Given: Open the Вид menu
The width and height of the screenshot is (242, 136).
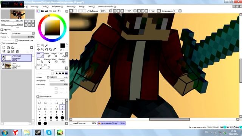Looking at the screenshot, I should pos(82,6).
